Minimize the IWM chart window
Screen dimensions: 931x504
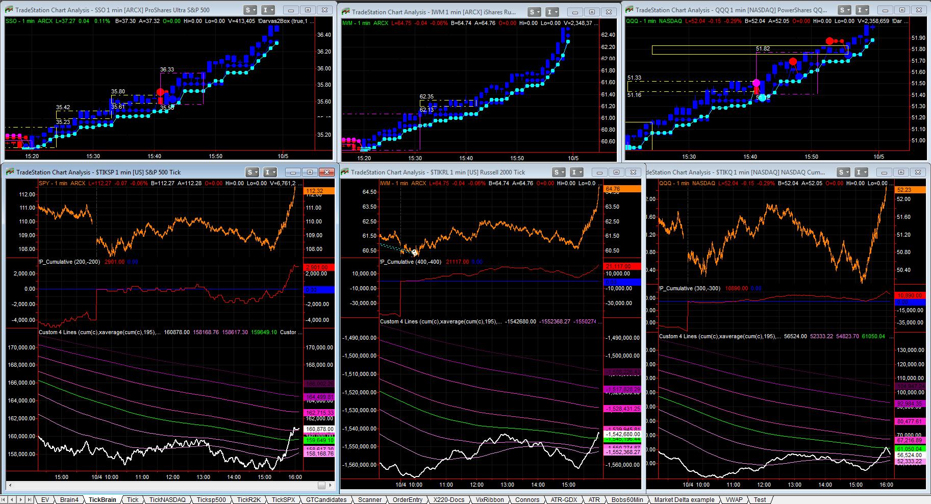[575, 12]
